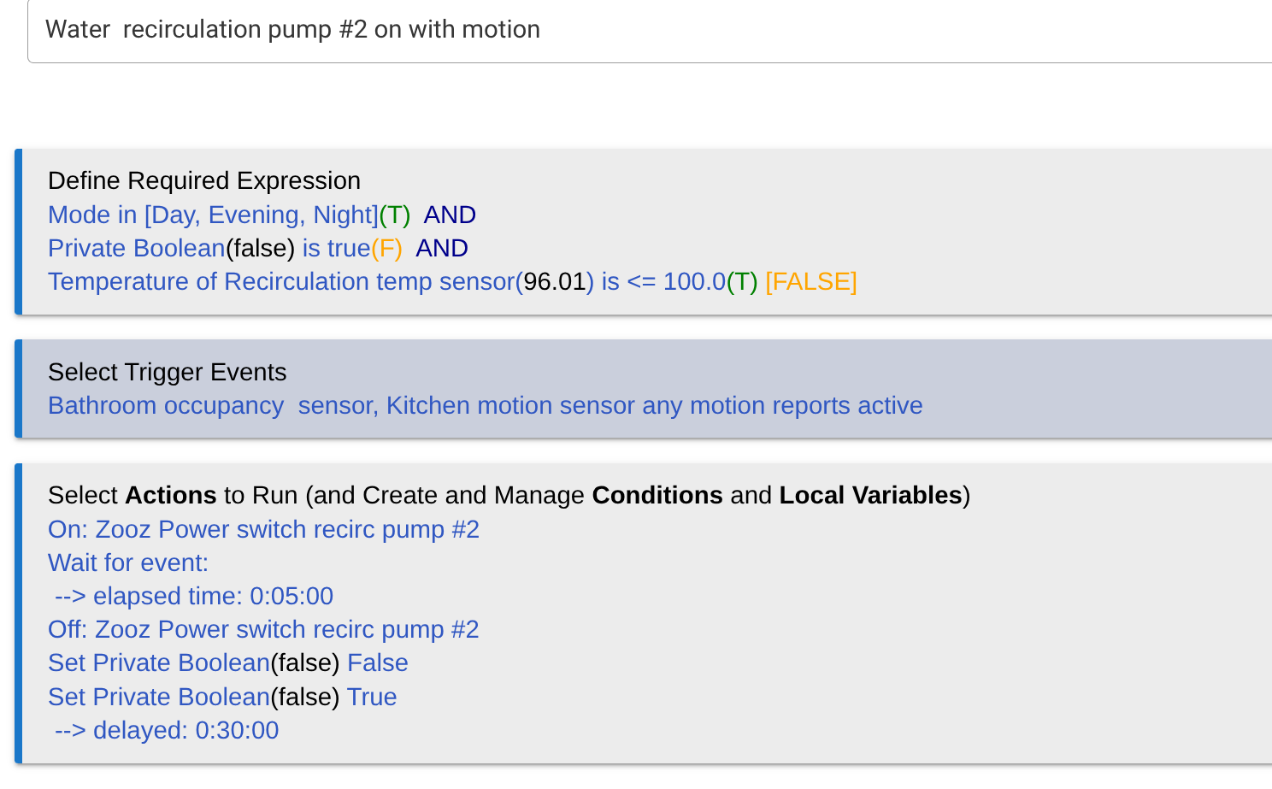
Task: Open the Select Trigger Events section heading
Action: point(168,372)
